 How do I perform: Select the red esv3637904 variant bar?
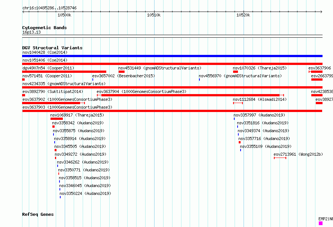pyautogui.click(x=190, y=95)
